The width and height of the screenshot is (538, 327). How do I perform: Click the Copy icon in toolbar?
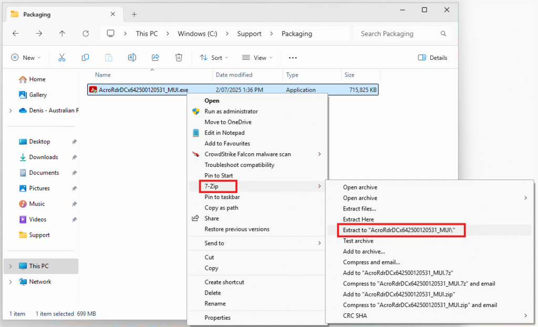pos(85,58)
